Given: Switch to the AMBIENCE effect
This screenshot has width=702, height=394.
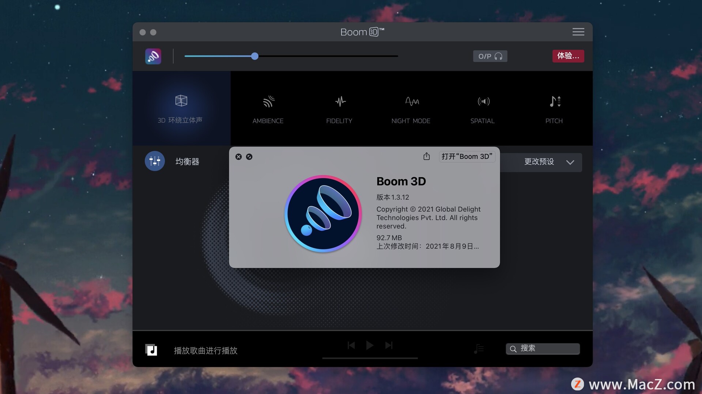Looking at the screenshot, I should [x=268, y=110].
